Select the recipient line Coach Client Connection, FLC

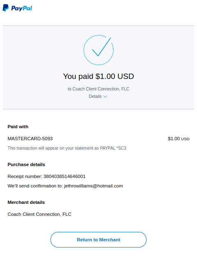pyautogui.click(x=98, y=89)
